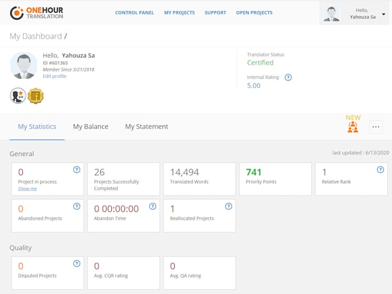392x294 pixels.
Task: Click help icon on Abandon Time card
Action: [x=153, y=206]
